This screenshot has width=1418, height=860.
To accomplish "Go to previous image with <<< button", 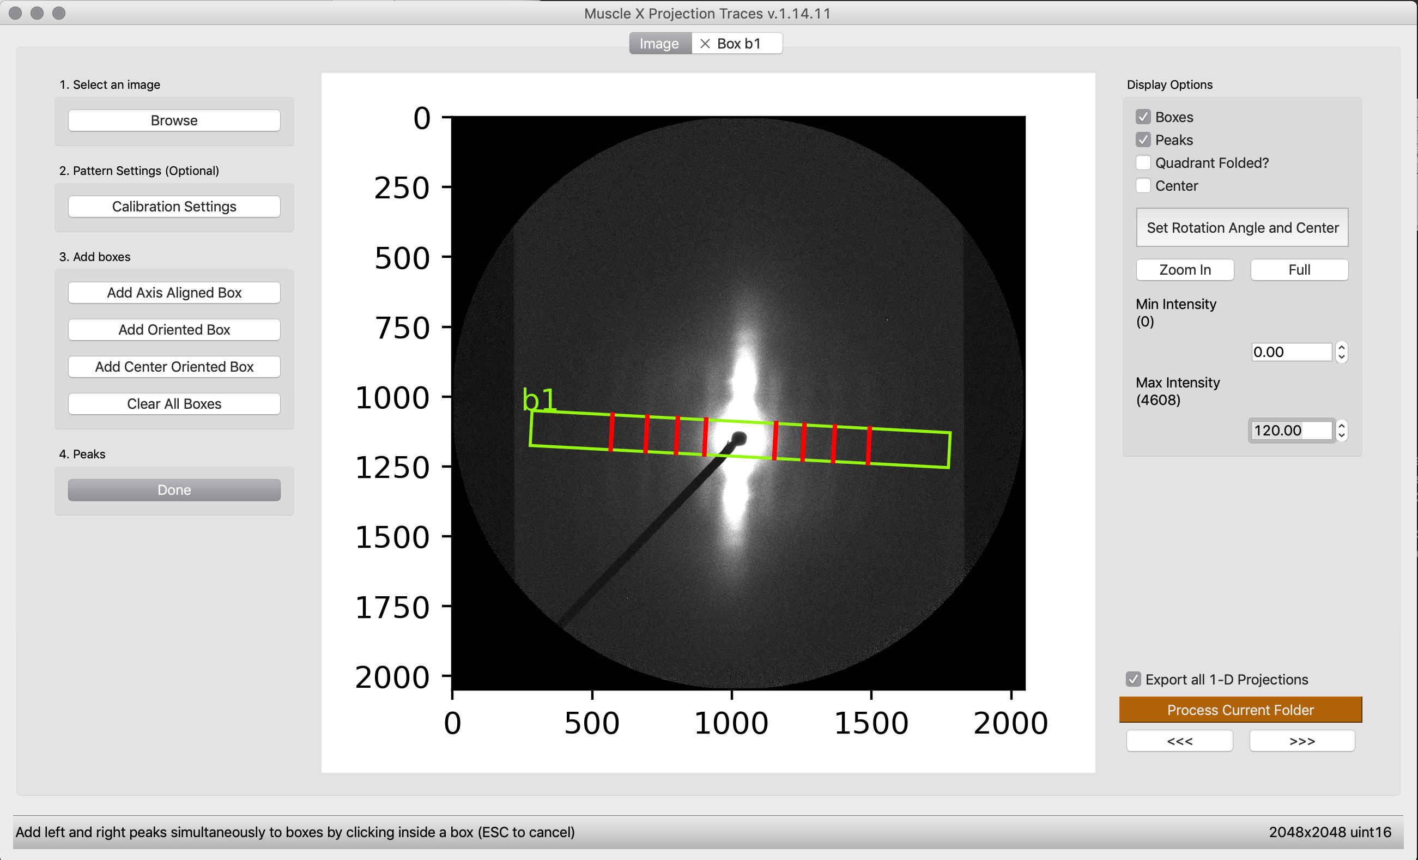I will [1179, 741].
